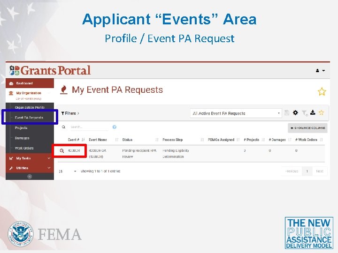Open Event PA Requests sidebar entry
The height and width of the screenshot is (253, 338).
(29, 118)
